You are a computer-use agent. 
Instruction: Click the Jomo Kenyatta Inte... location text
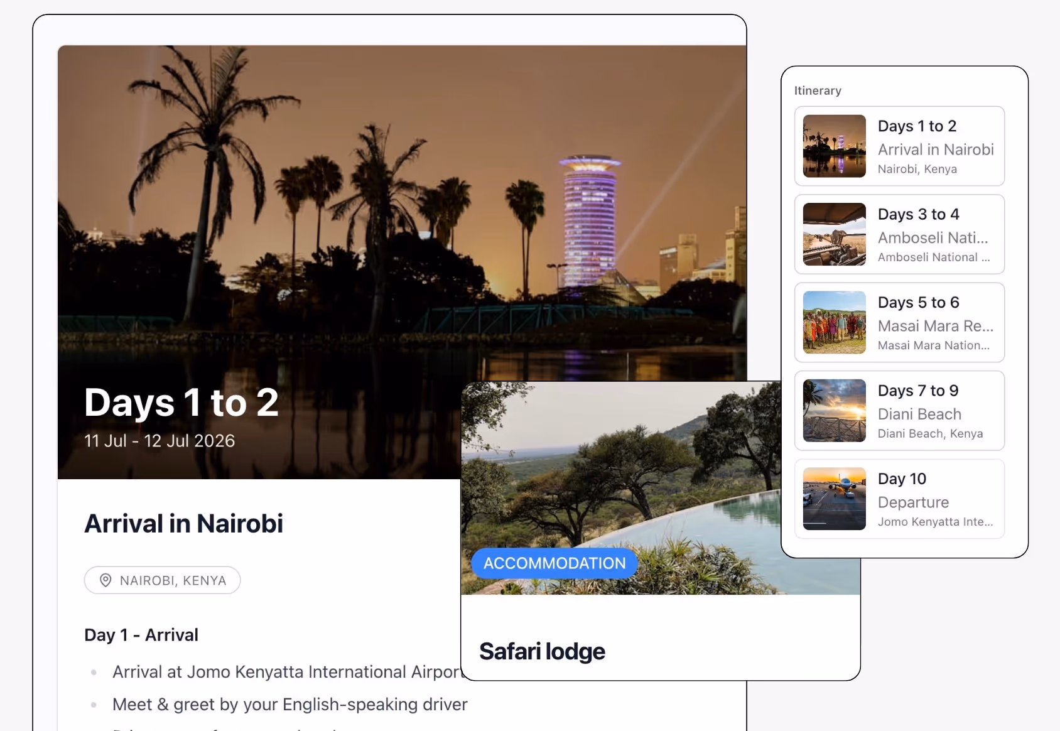936,522
